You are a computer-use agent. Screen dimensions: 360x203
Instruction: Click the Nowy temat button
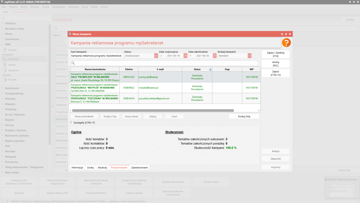click(132, 116)
